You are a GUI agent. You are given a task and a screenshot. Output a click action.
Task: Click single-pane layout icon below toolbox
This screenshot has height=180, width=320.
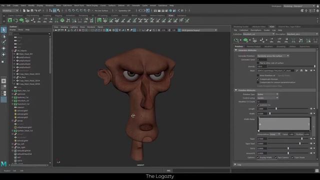tap(3, 81)
